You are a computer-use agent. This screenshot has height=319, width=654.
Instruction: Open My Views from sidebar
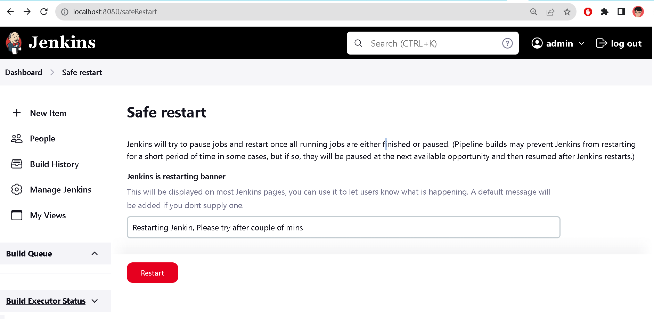(x=48, y=215)
